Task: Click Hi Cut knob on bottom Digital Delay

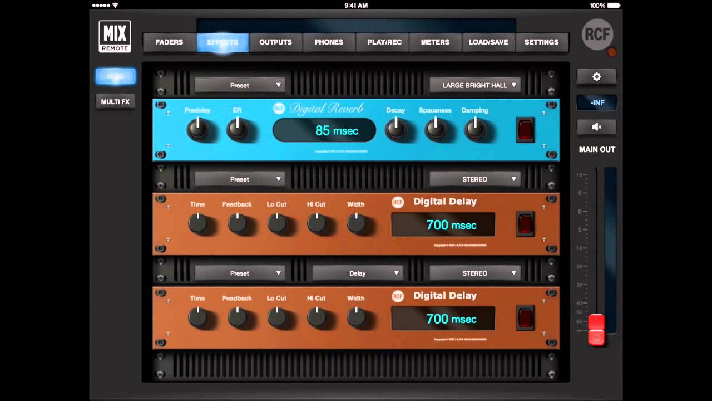Action: (316, 317)
